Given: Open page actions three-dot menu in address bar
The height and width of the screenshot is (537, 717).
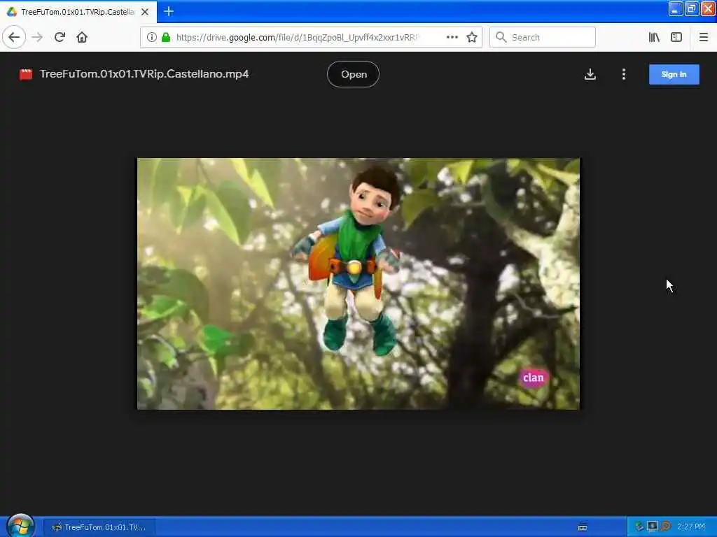Looking at the screenshot, I should click(452, 37).
